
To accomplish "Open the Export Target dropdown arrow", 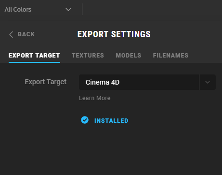I will pos(208,82).
